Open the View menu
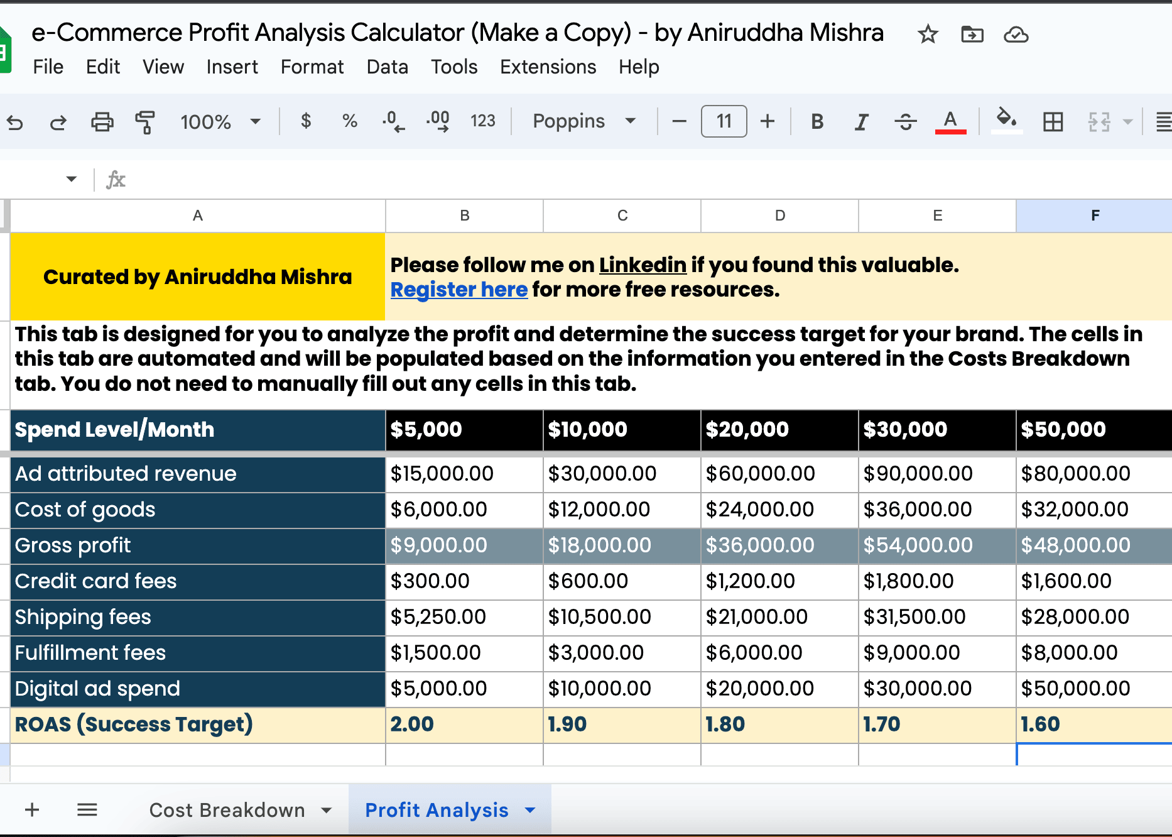Screen dimensions: 1172x837 tap(163, 67)
